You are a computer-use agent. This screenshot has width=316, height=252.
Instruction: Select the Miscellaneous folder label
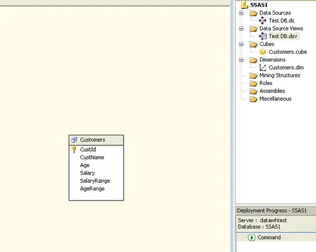pyautogui.click(x=275, y=99)
